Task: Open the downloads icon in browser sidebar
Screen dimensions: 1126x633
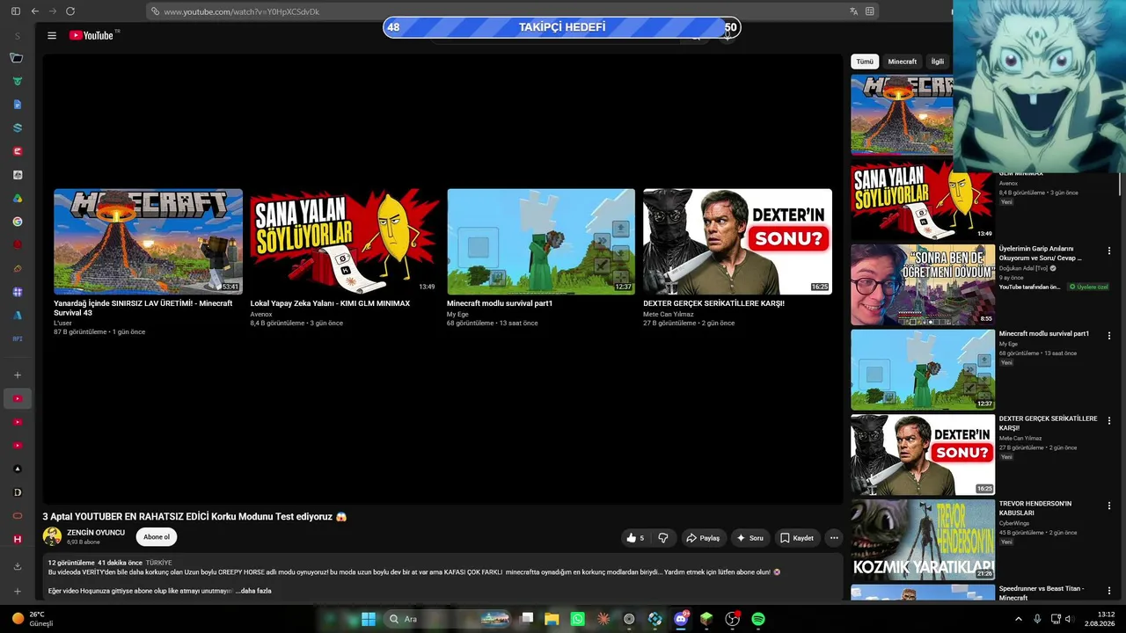Action: pyautogui.click(x=18, y=566)
